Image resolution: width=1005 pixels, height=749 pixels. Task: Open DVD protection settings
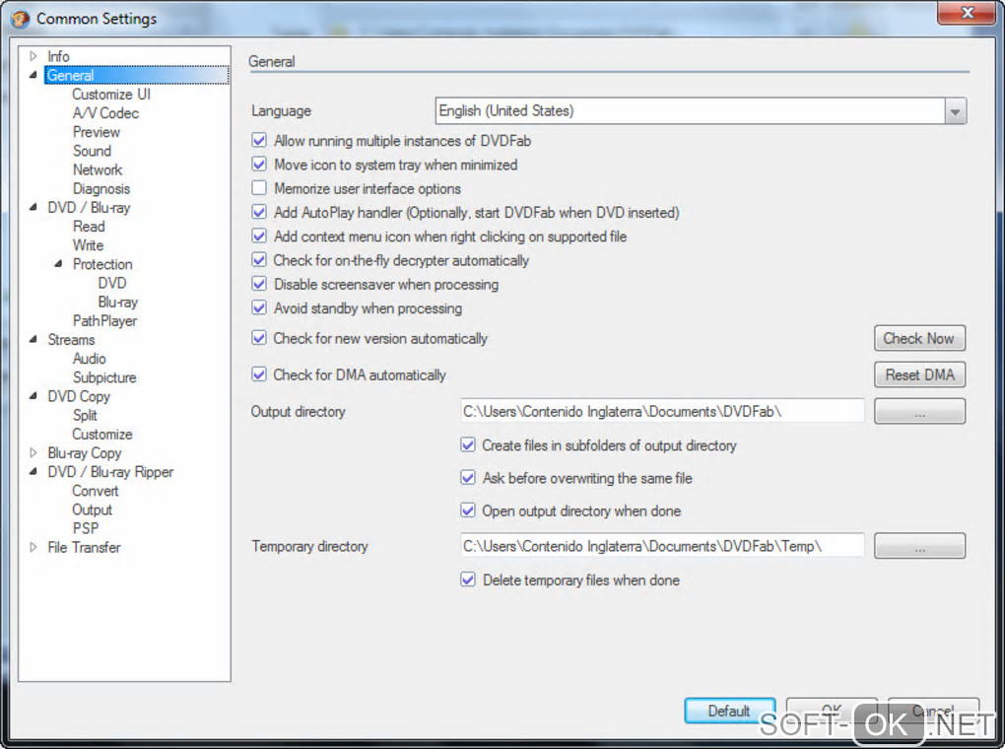[112, 283]
